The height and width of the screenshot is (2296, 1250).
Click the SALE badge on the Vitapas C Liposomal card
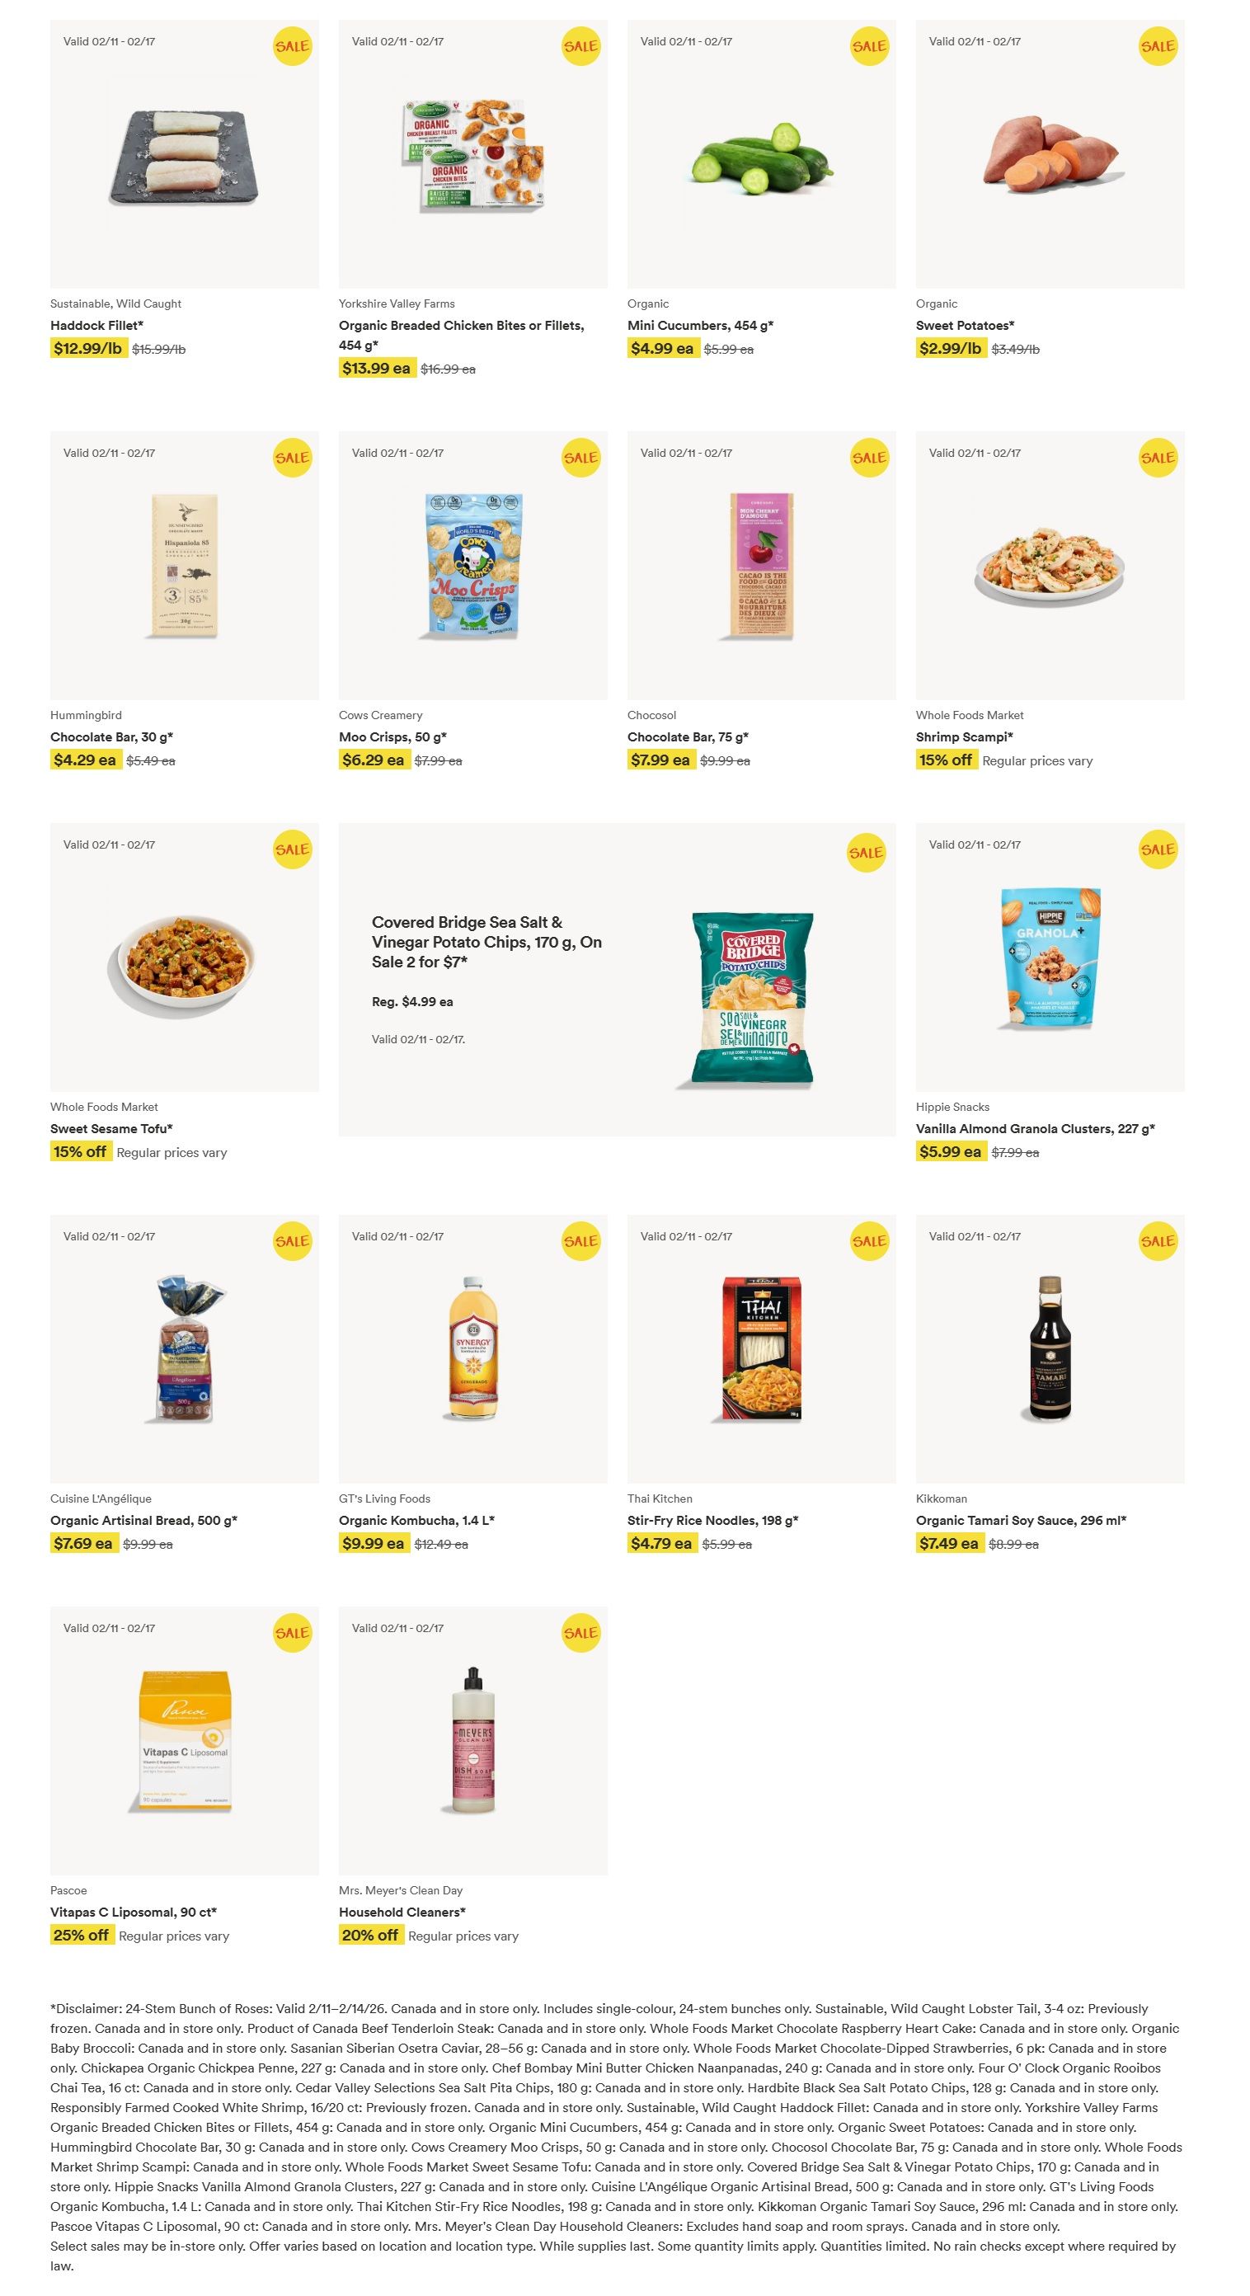[292, 1633]
